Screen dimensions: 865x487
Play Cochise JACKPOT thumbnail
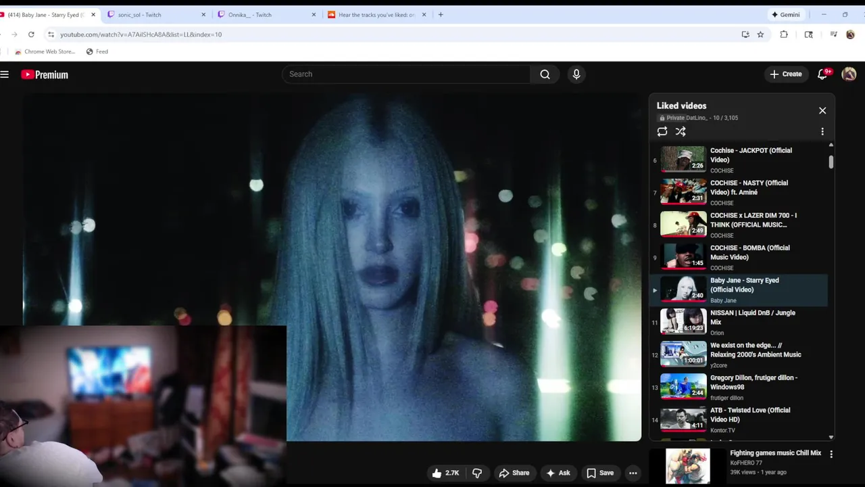[683, 160]
